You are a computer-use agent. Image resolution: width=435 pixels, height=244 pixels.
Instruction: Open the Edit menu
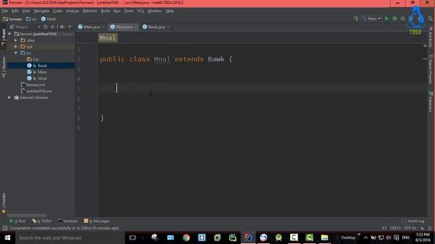[x=15, y=11]
